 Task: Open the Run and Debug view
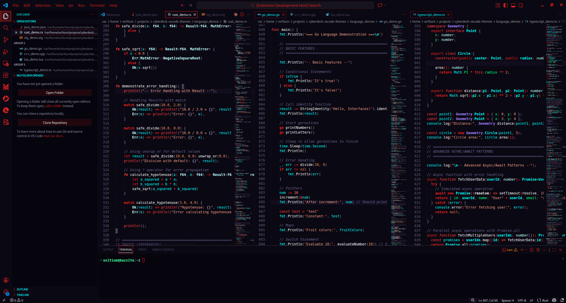(6, 52)
